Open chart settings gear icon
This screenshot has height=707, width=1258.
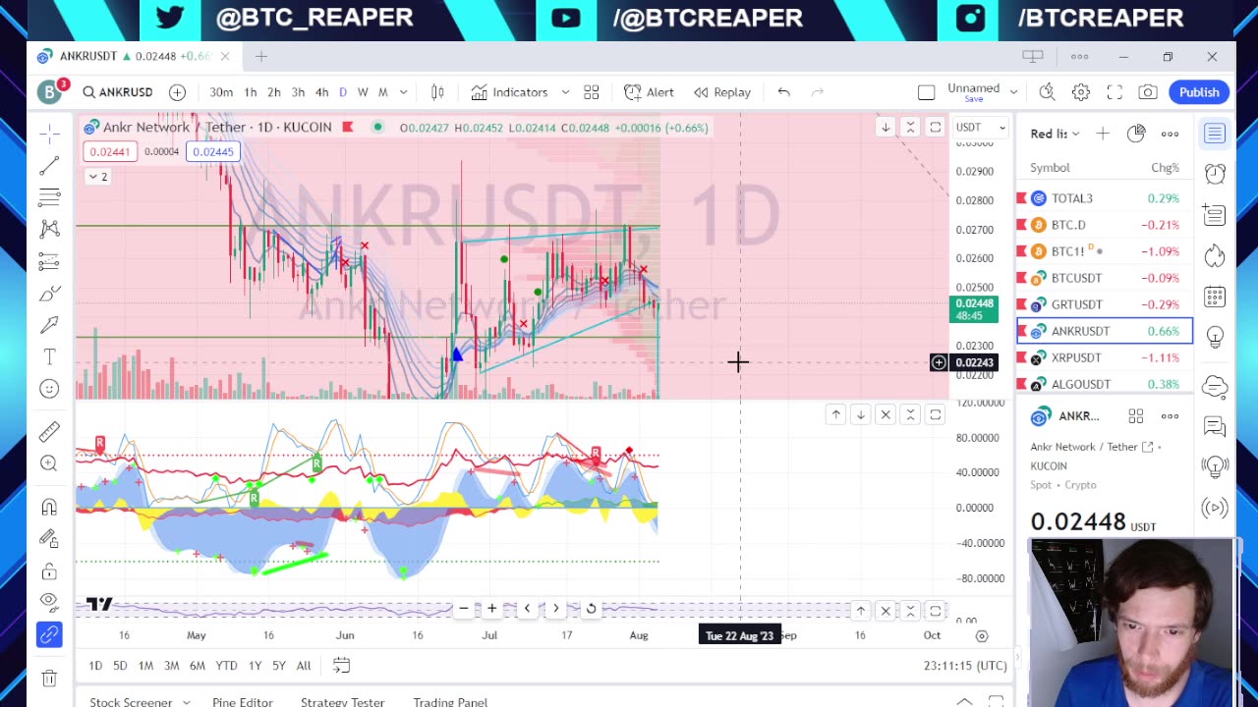click(1081, 92)
